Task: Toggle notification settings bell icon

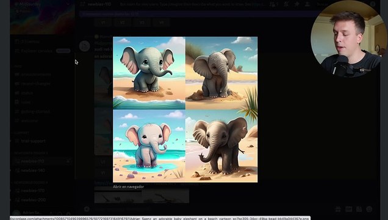Action: pos(286,4)
